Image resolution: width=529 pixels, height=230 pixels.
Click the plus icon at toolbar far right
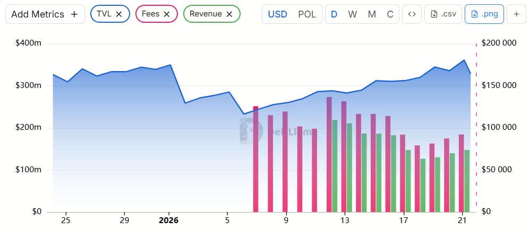point(516,14)
